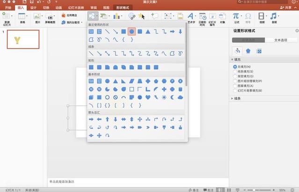The width and height of the screenshot is (299, 192).
Task: Switch to 文本选项 text options tab
Action: 281,40
